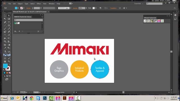
Task: Select the Blend tool
Action: 9,48
